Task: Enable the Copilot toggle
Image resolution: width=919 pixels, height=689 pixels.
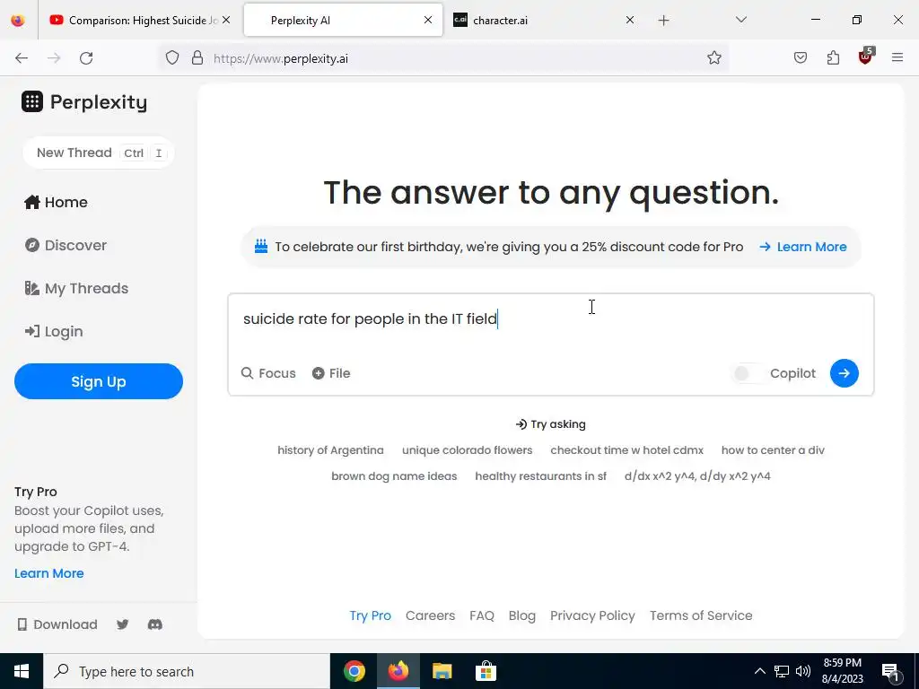Action: coord(747,373)
